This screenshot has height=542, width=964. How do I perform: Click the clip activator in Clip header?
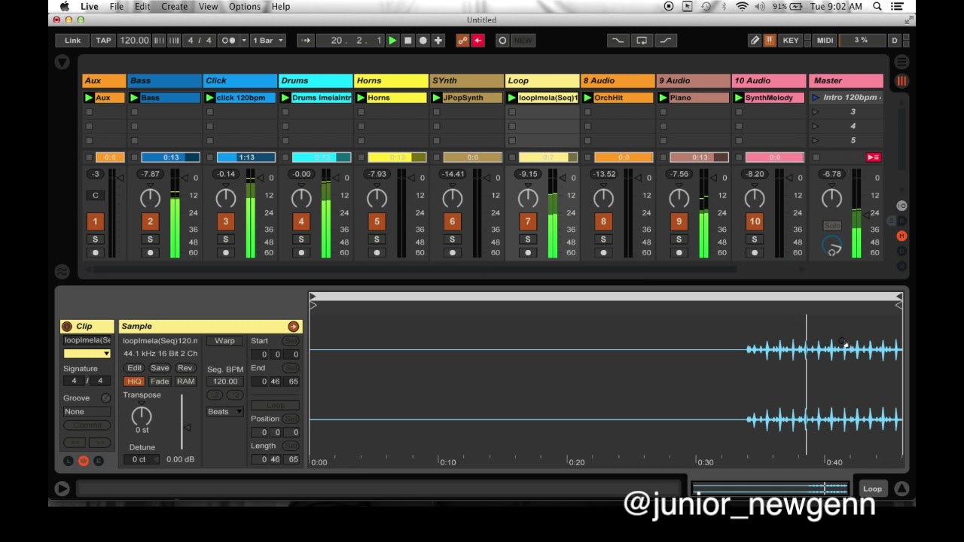pyautogui.click(x=67, y=326)
